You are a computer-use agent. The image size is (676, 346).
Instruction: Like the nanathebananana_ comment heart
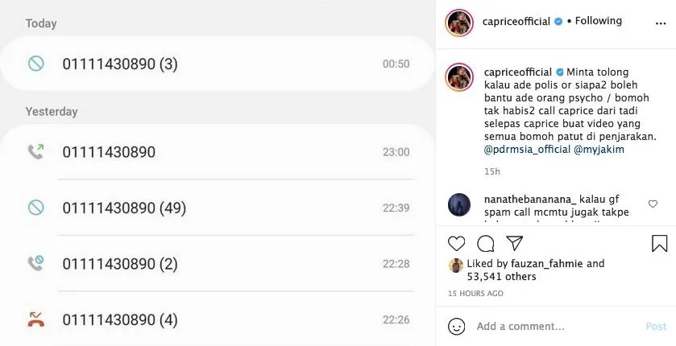(x=653, y=204)
